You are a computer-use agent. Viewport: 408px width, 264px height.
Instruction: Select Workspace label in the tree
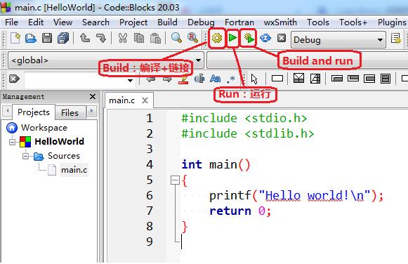pos(44,128)
